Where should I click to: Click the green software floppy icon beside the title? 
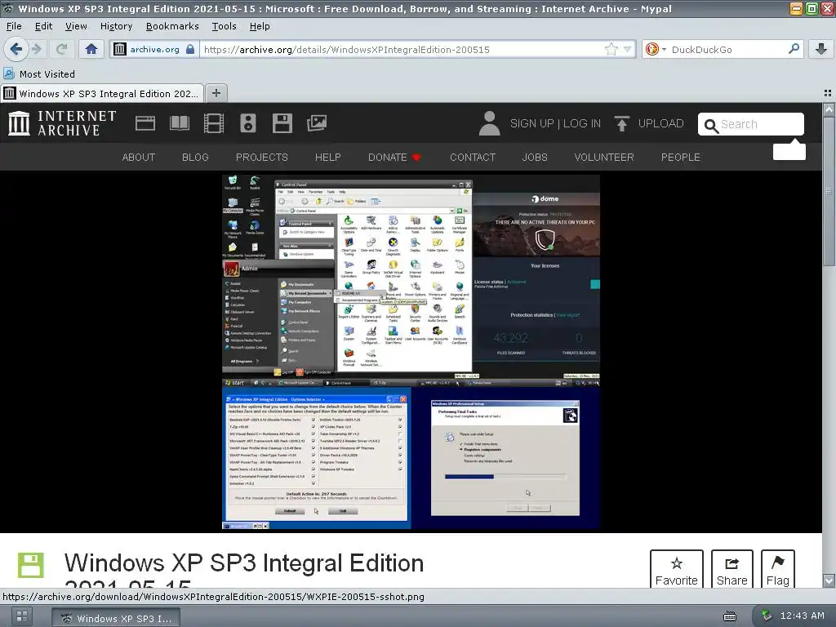[x=30, y=565]
